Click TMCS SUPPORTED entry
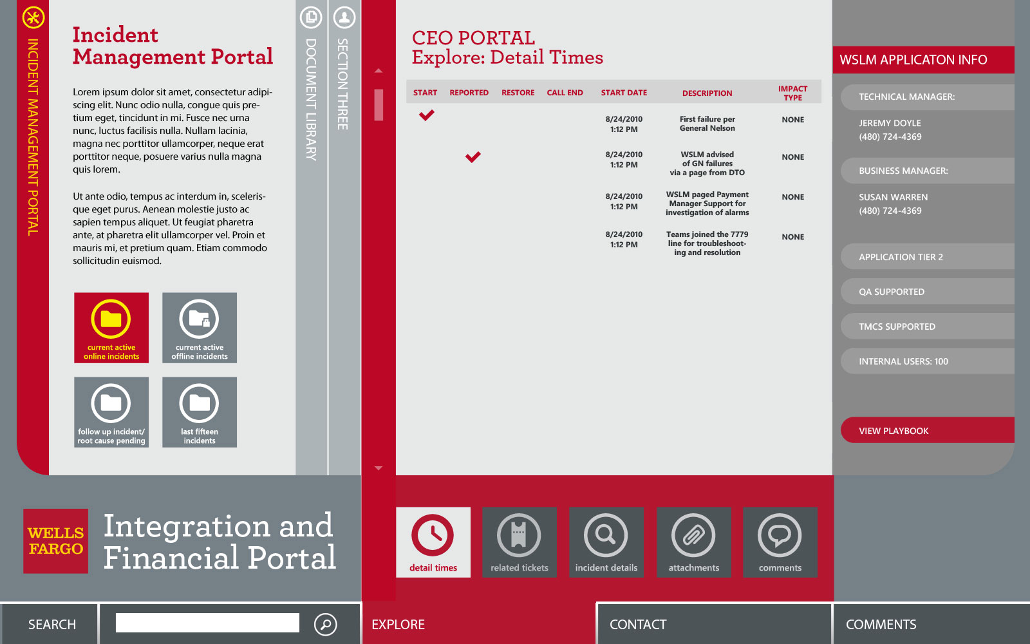Image resolution: width=1030 pixels, height=644 pixels. pos(928,326)
